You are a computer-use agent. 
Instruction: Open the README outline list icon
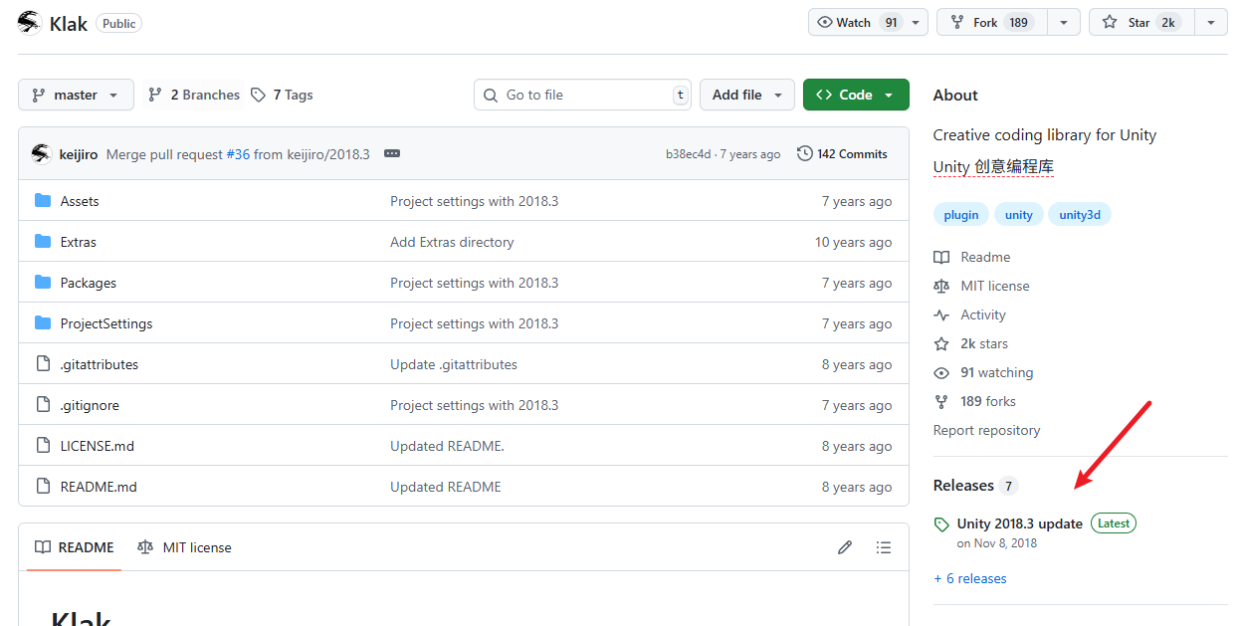click(883, 547)
